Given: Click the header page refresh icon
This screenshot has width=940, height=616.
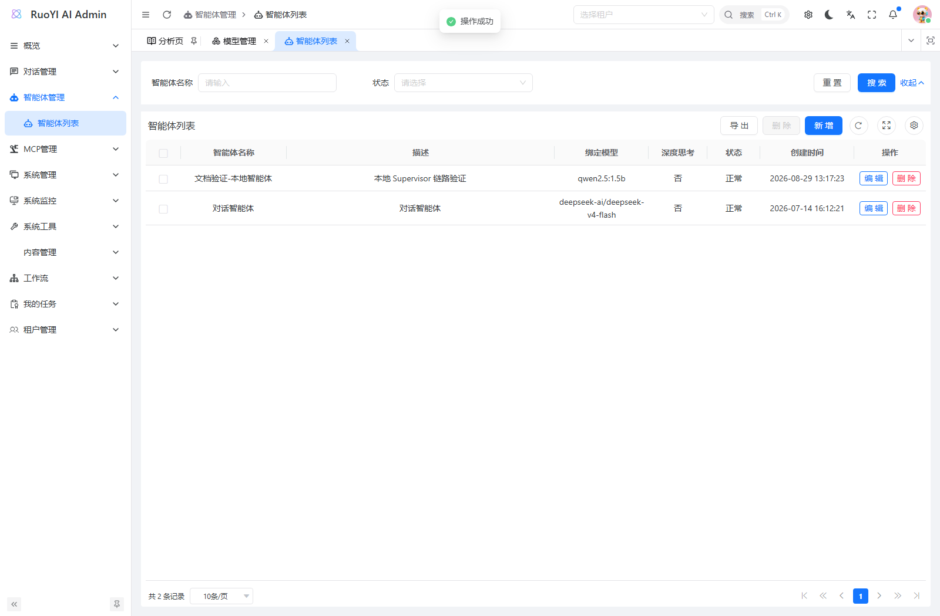Looking at the screenshot, I should [x=167, y=15].
